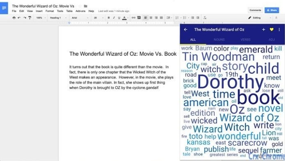This screenshot has height=161, width=285.
Task: Select Right align
Action: [x=156, y=18]
